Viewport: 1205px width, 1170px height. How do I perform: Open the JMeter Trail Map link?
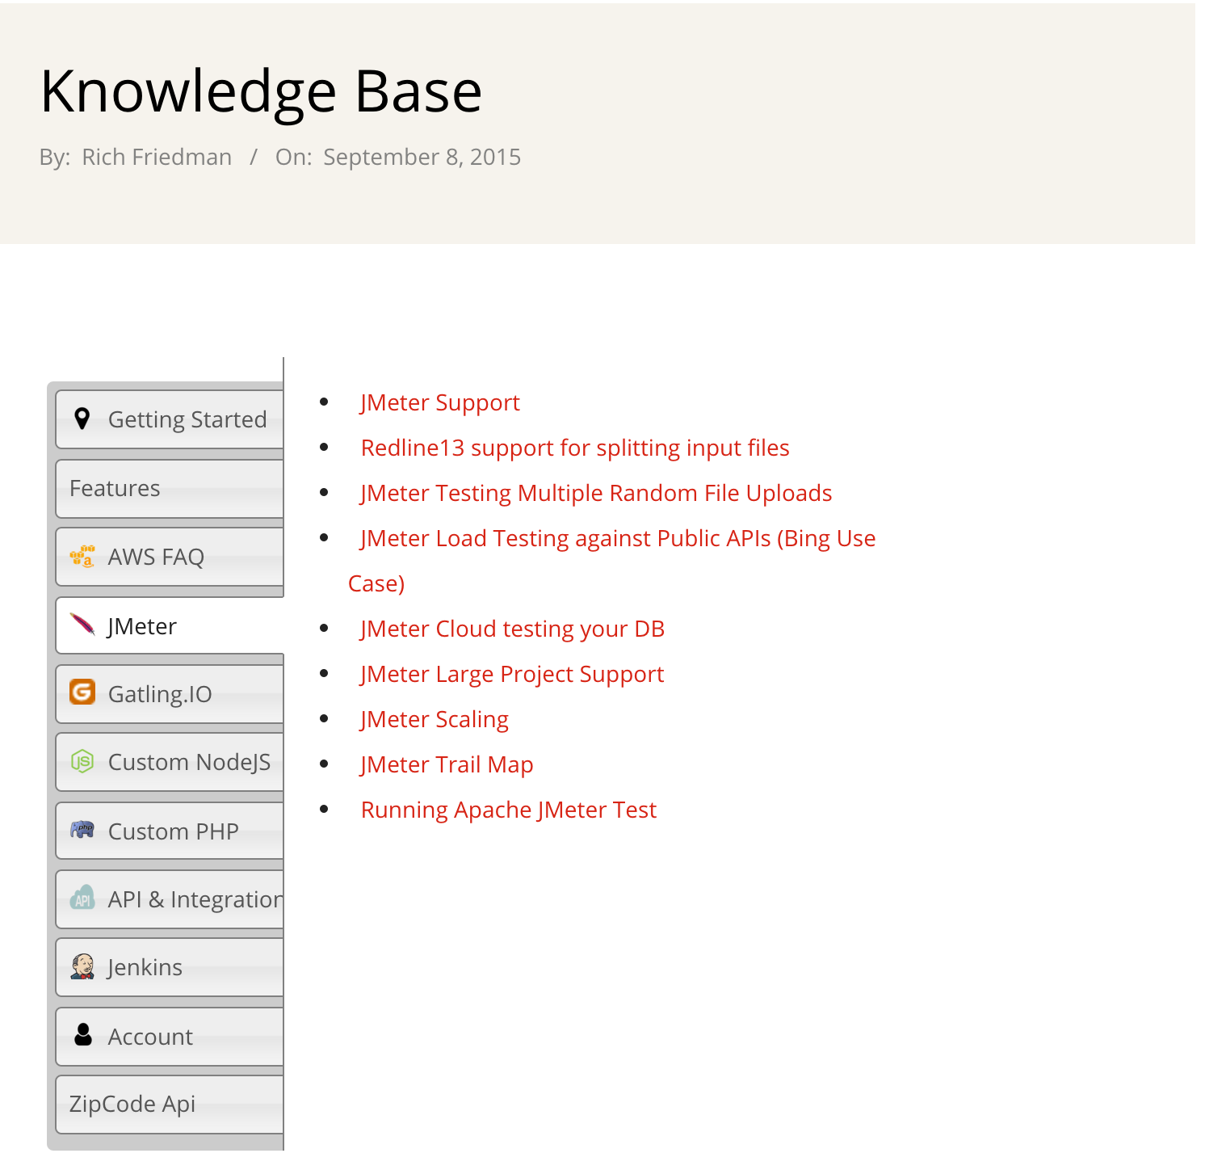tap(447, 764)
